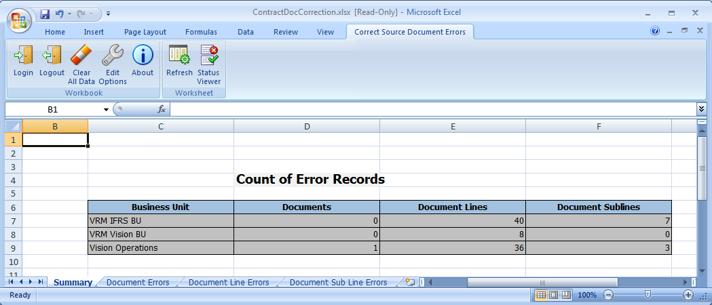Open the Status Viewer
Screen dimensions: 712x305
point(209,65)
